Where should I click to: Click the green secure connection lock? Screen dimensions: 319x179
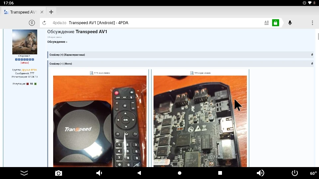point(275,23)
